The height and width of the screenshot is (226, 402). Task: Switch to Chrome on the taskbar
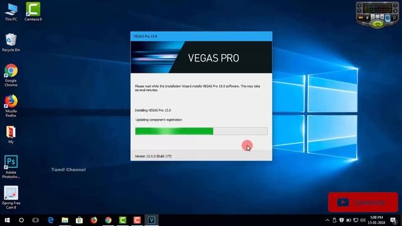coord(108,220)
